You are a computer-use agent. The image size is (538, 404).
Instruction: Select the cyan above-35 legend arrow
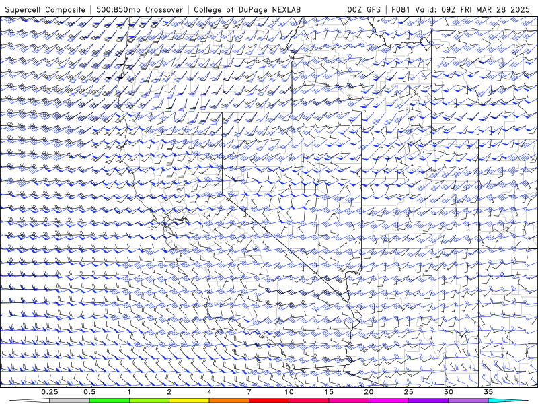pyautogui.click(x=508, y=401)
